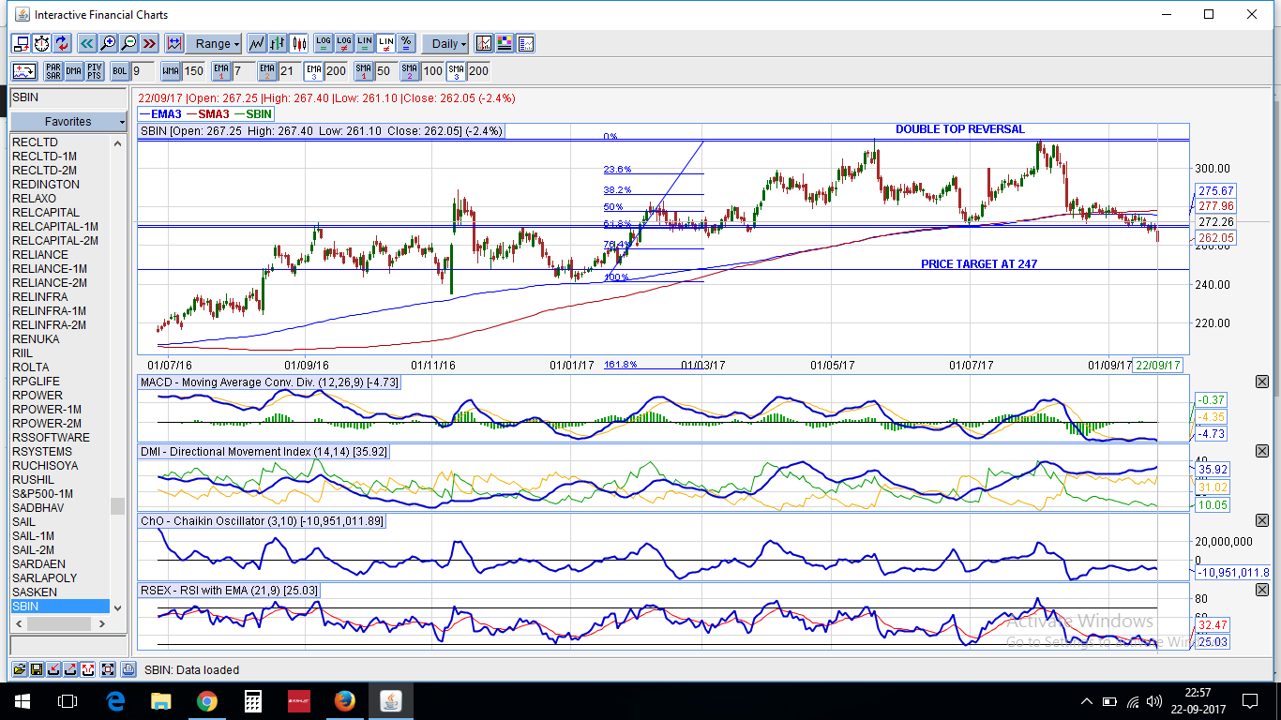Close the RSEX RSI panel

click(1261, 590)
